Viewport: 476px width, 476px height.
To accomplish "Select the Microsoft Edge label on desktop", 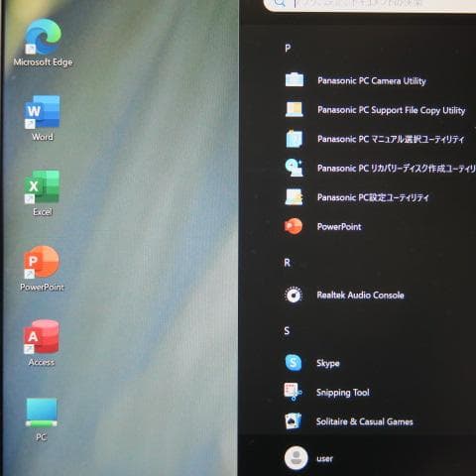I will click(x=43, y=62).
